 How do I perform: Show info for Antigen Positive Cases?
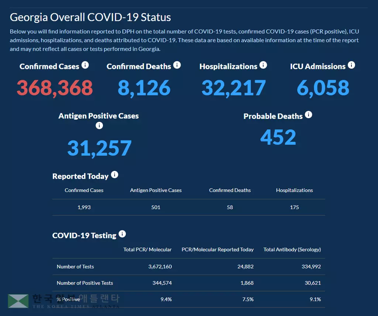[99, 126]
